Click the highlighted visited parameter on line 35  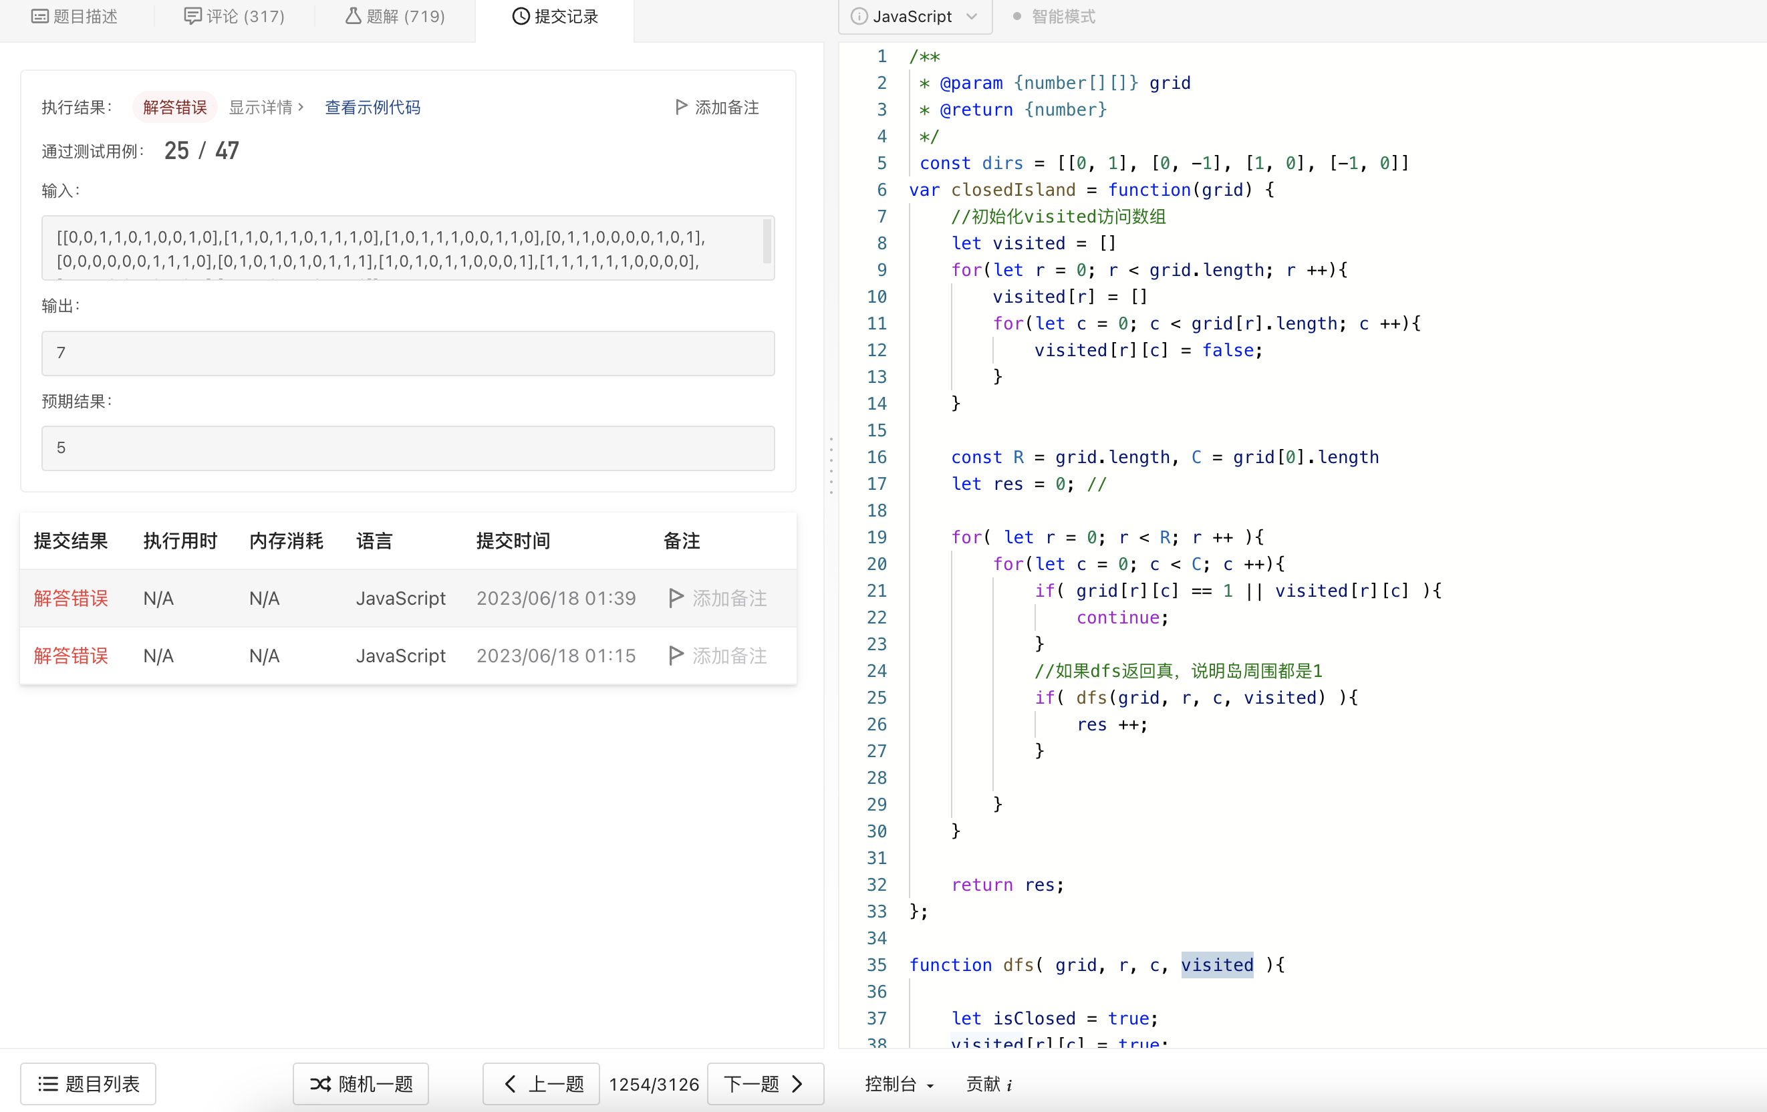pos(1216,964)
